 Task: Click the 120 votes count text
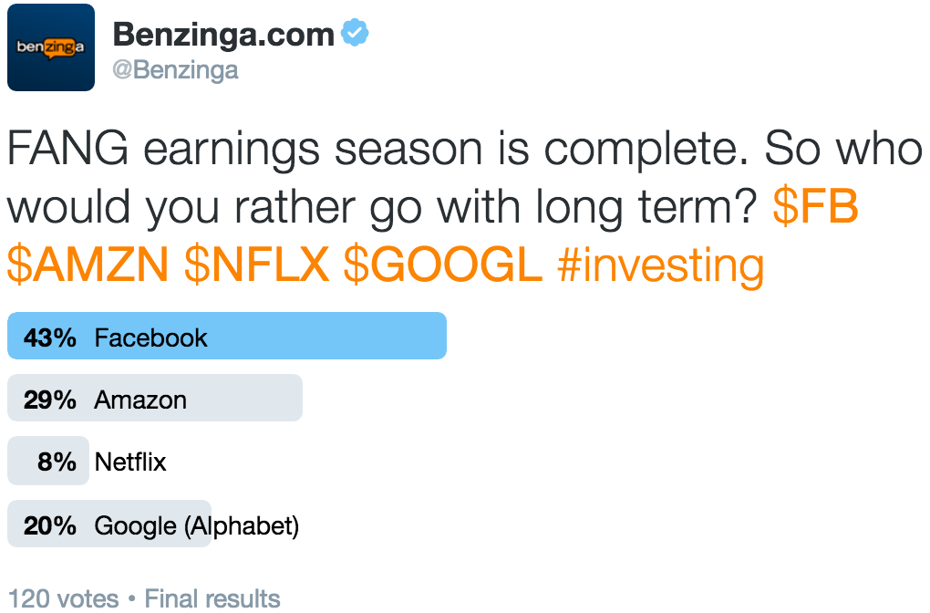pos(64,598)
